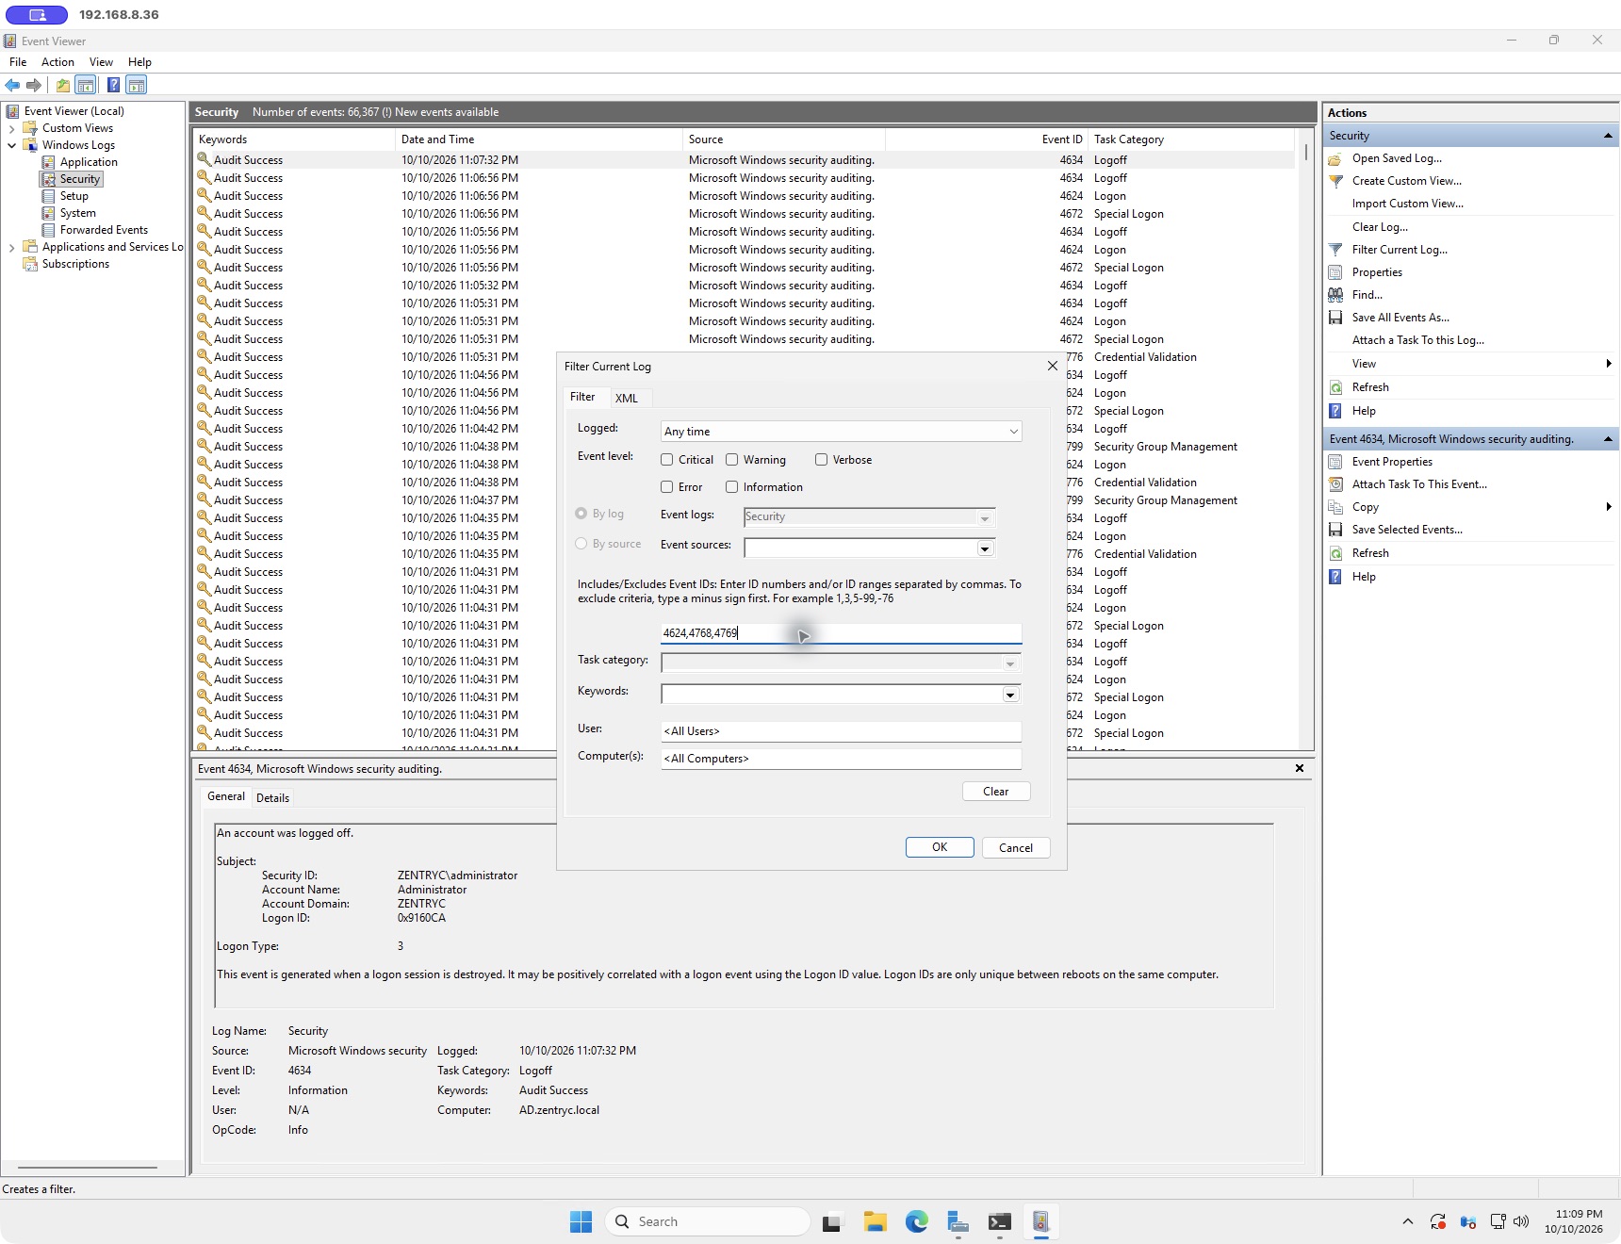The height and width of the screenshot is (1244, 1621).
Task: Click Cancel in Filter Current Log
Action: click(x=1016, y=848)
